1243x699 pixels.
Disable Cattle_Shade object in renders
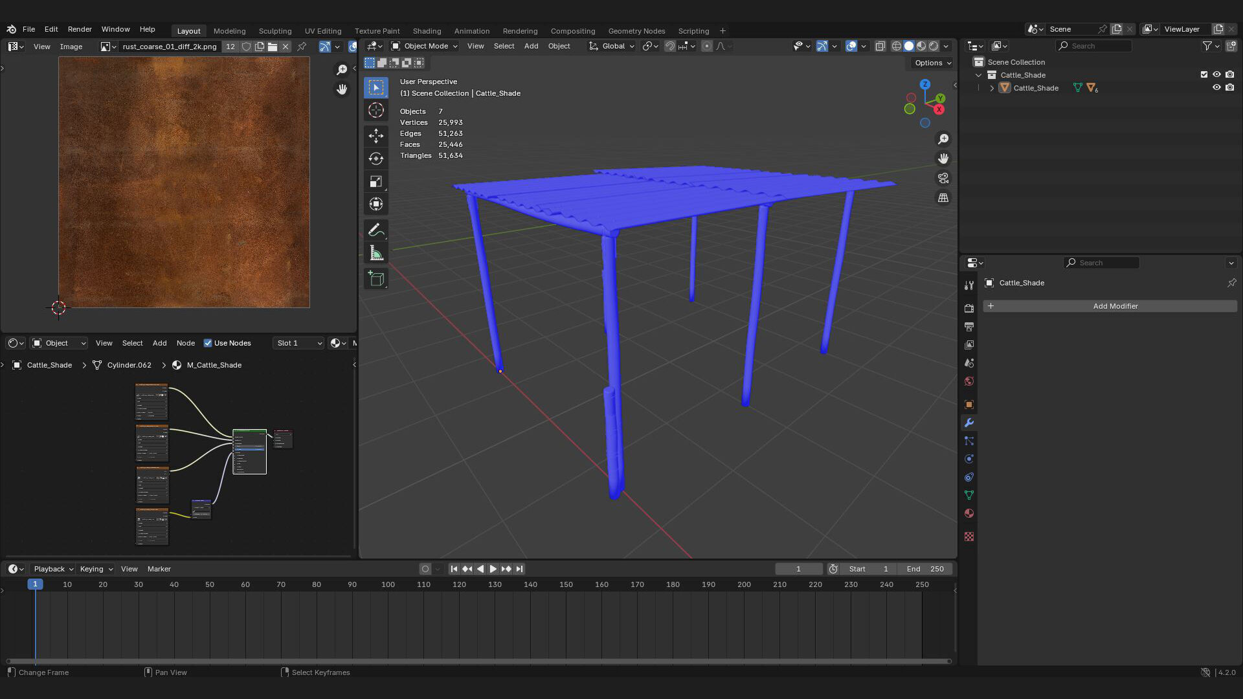click(1230, 88)
